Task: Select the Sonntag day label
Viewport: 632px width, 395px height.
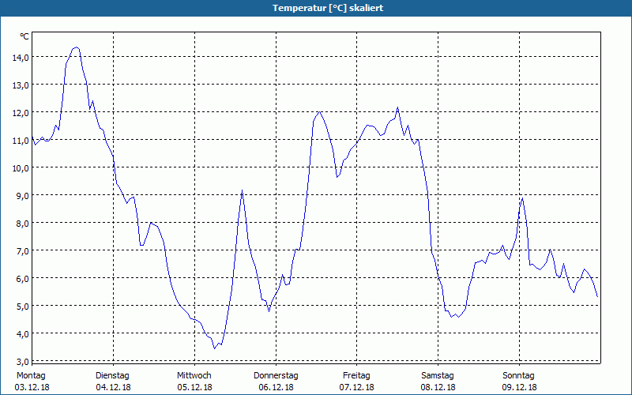Action: 518,376
